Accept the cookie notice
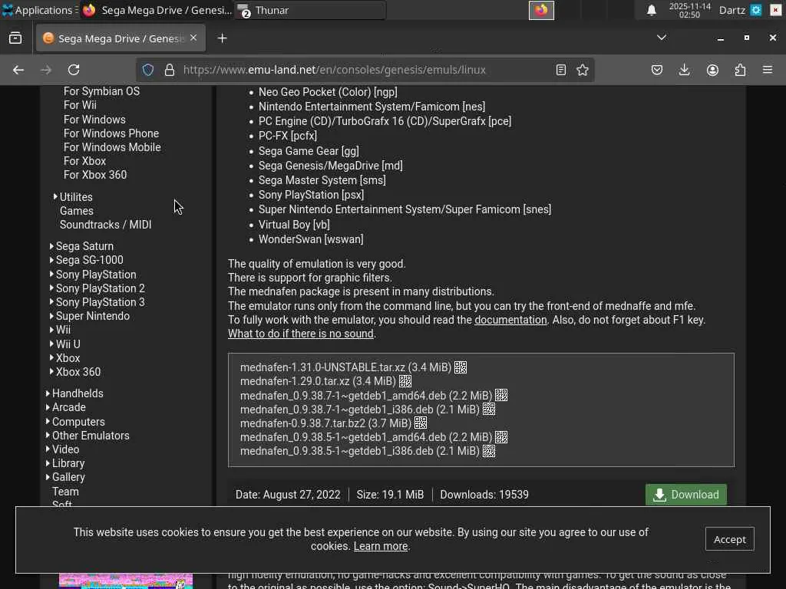The width and height of the screenshot is (786, 589). tap(729, 539)
